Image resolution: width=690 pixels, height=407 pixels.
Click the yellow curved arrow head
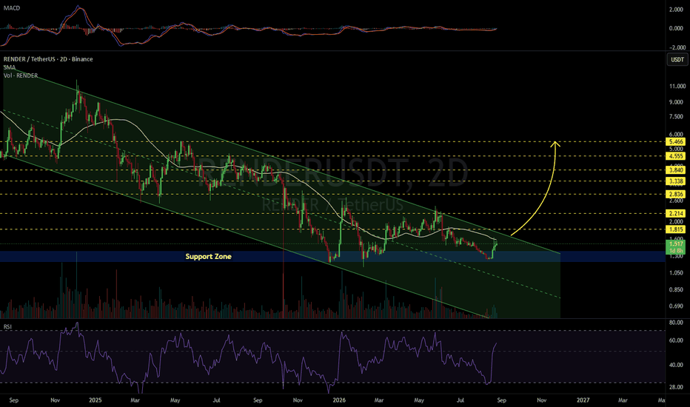pyautogui.click(x=556, y=144)
